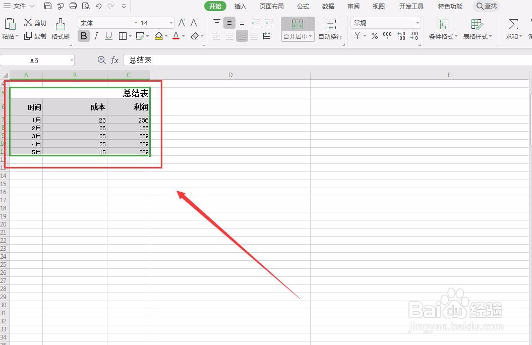Viewport: 532px width, 345px height.
Task: Toggle justify alignment
Action: [255, 36]
